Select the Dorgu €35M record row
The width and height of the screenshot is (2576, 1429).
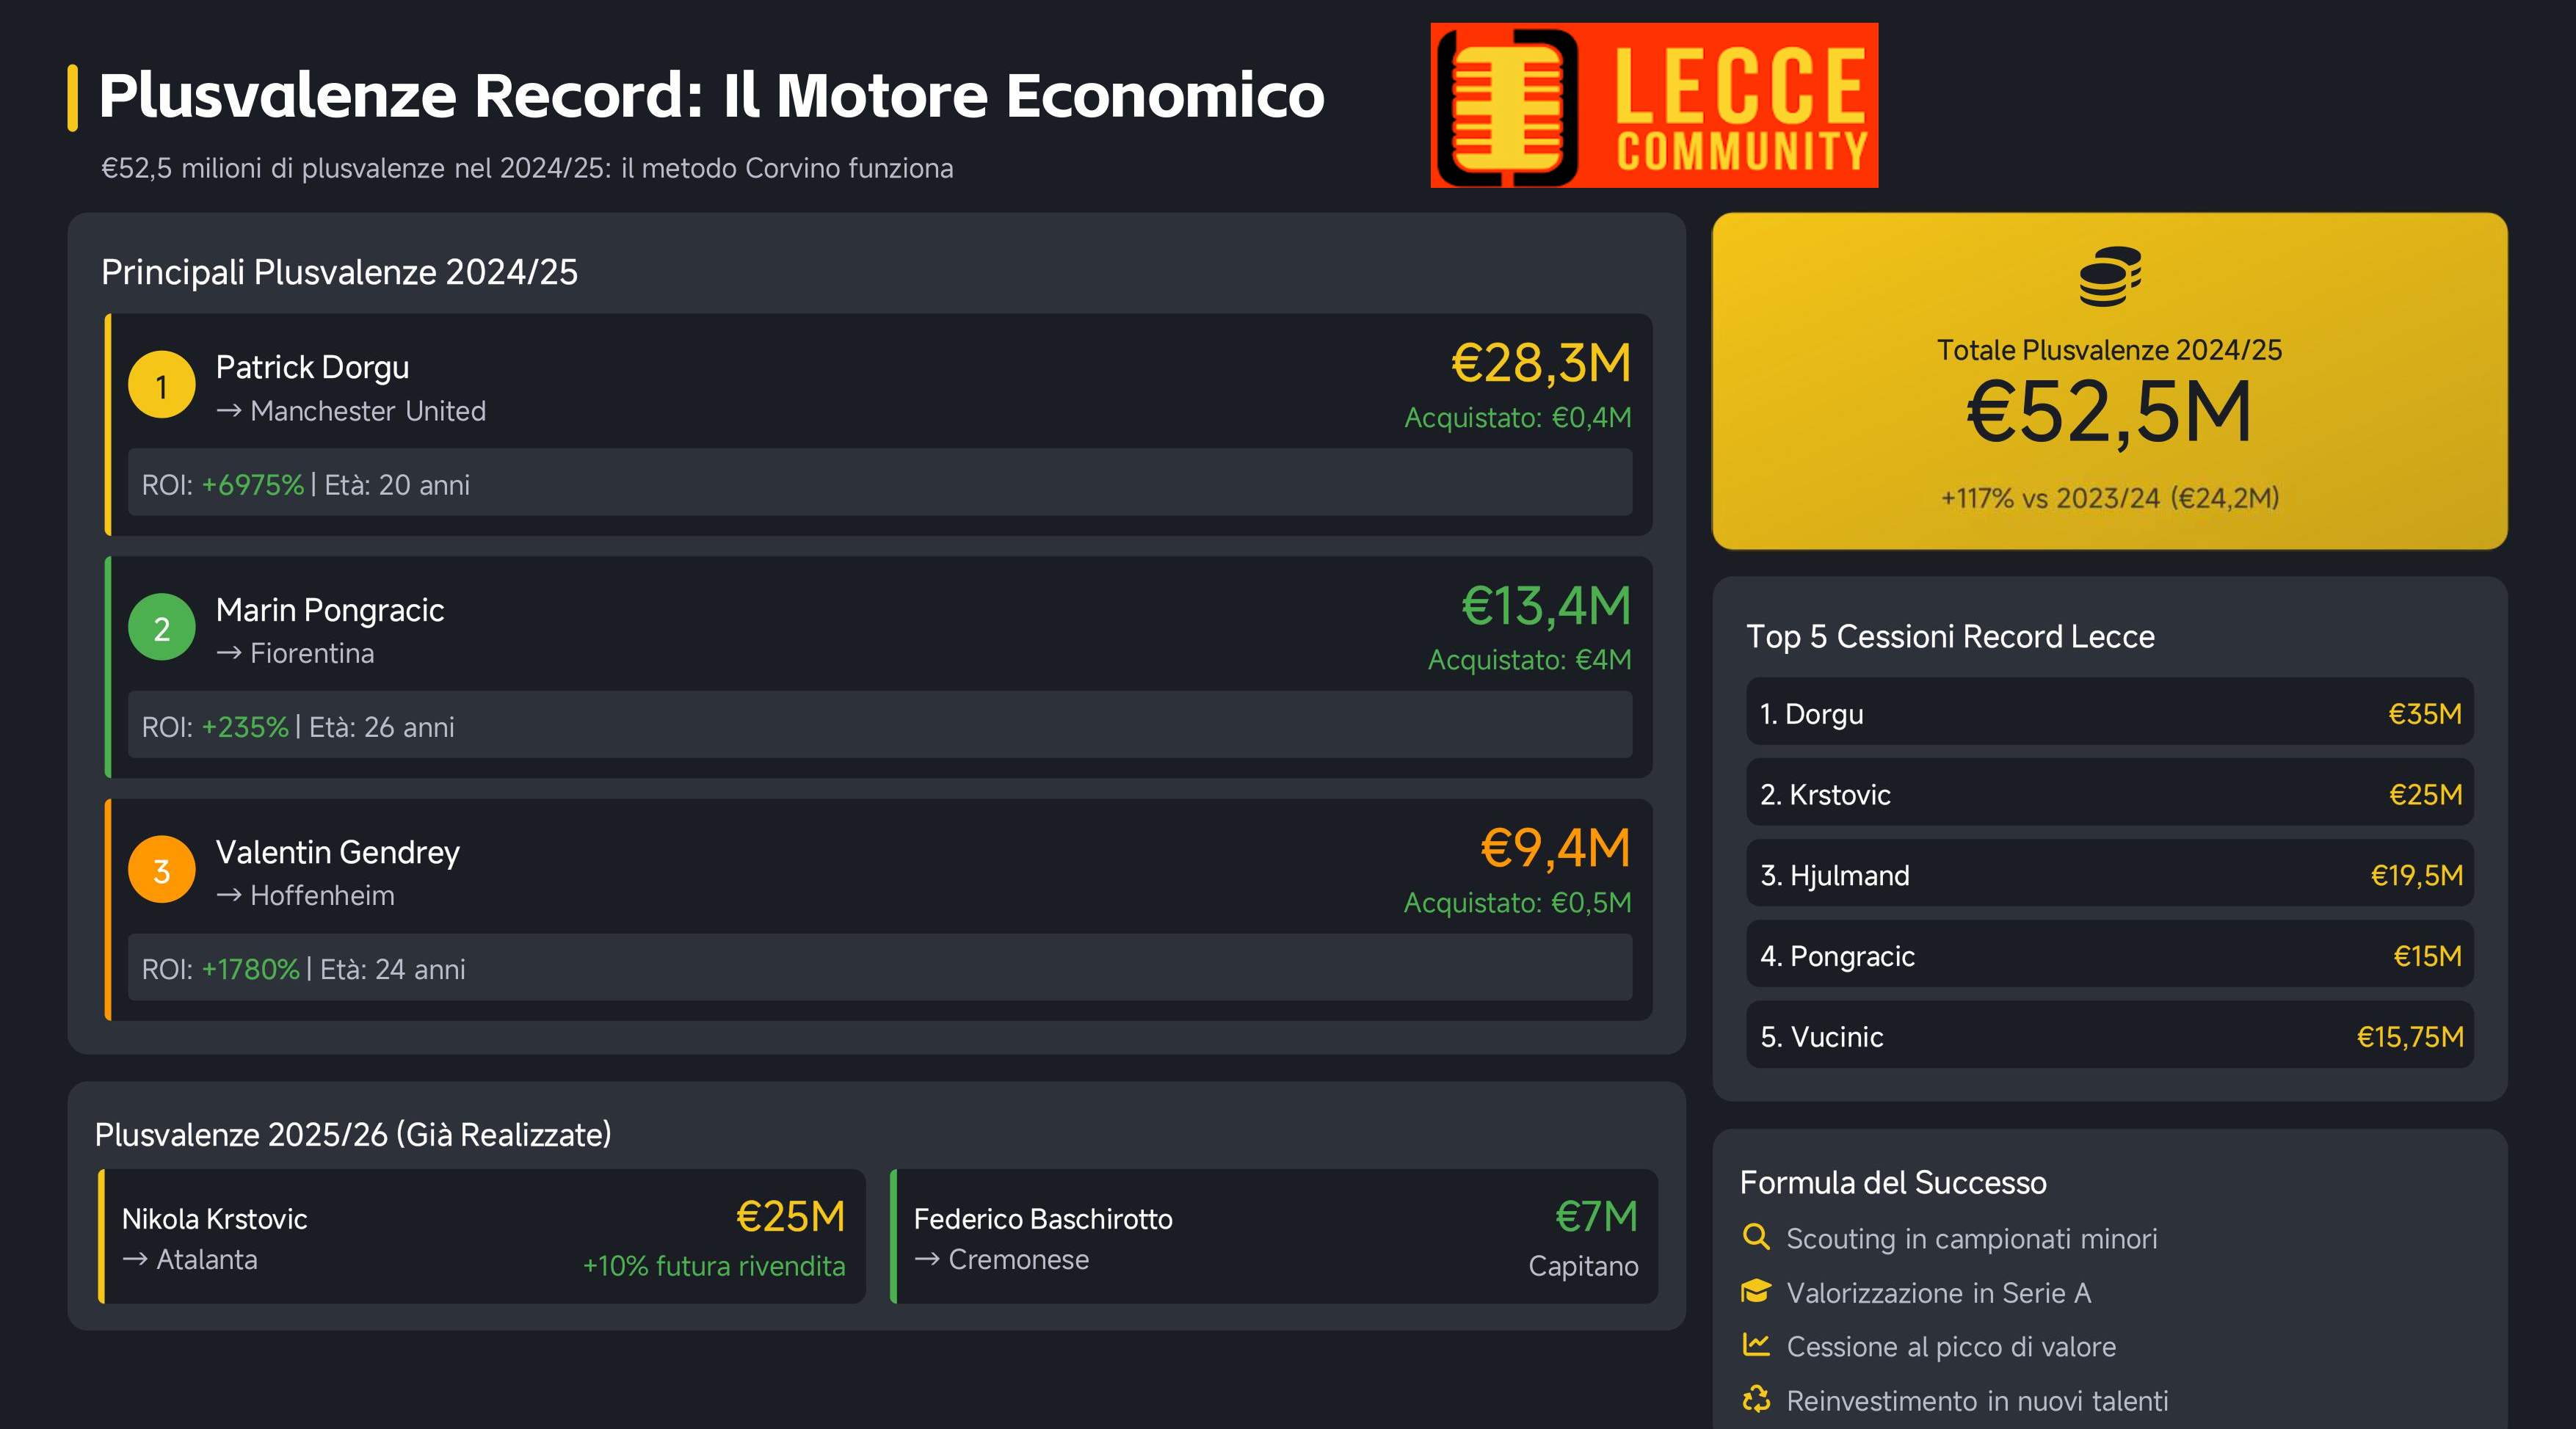2110,713
